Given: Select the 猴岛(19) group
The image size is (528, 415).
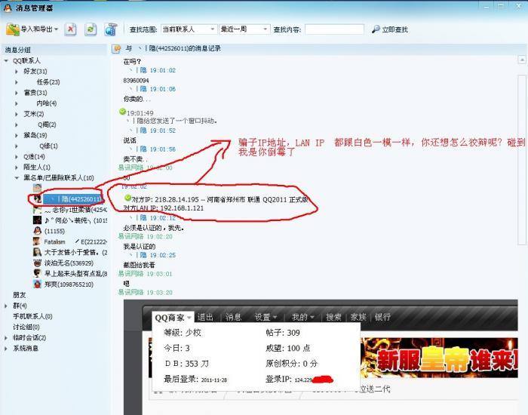Looking at the screenshot, I should (35, 135).
